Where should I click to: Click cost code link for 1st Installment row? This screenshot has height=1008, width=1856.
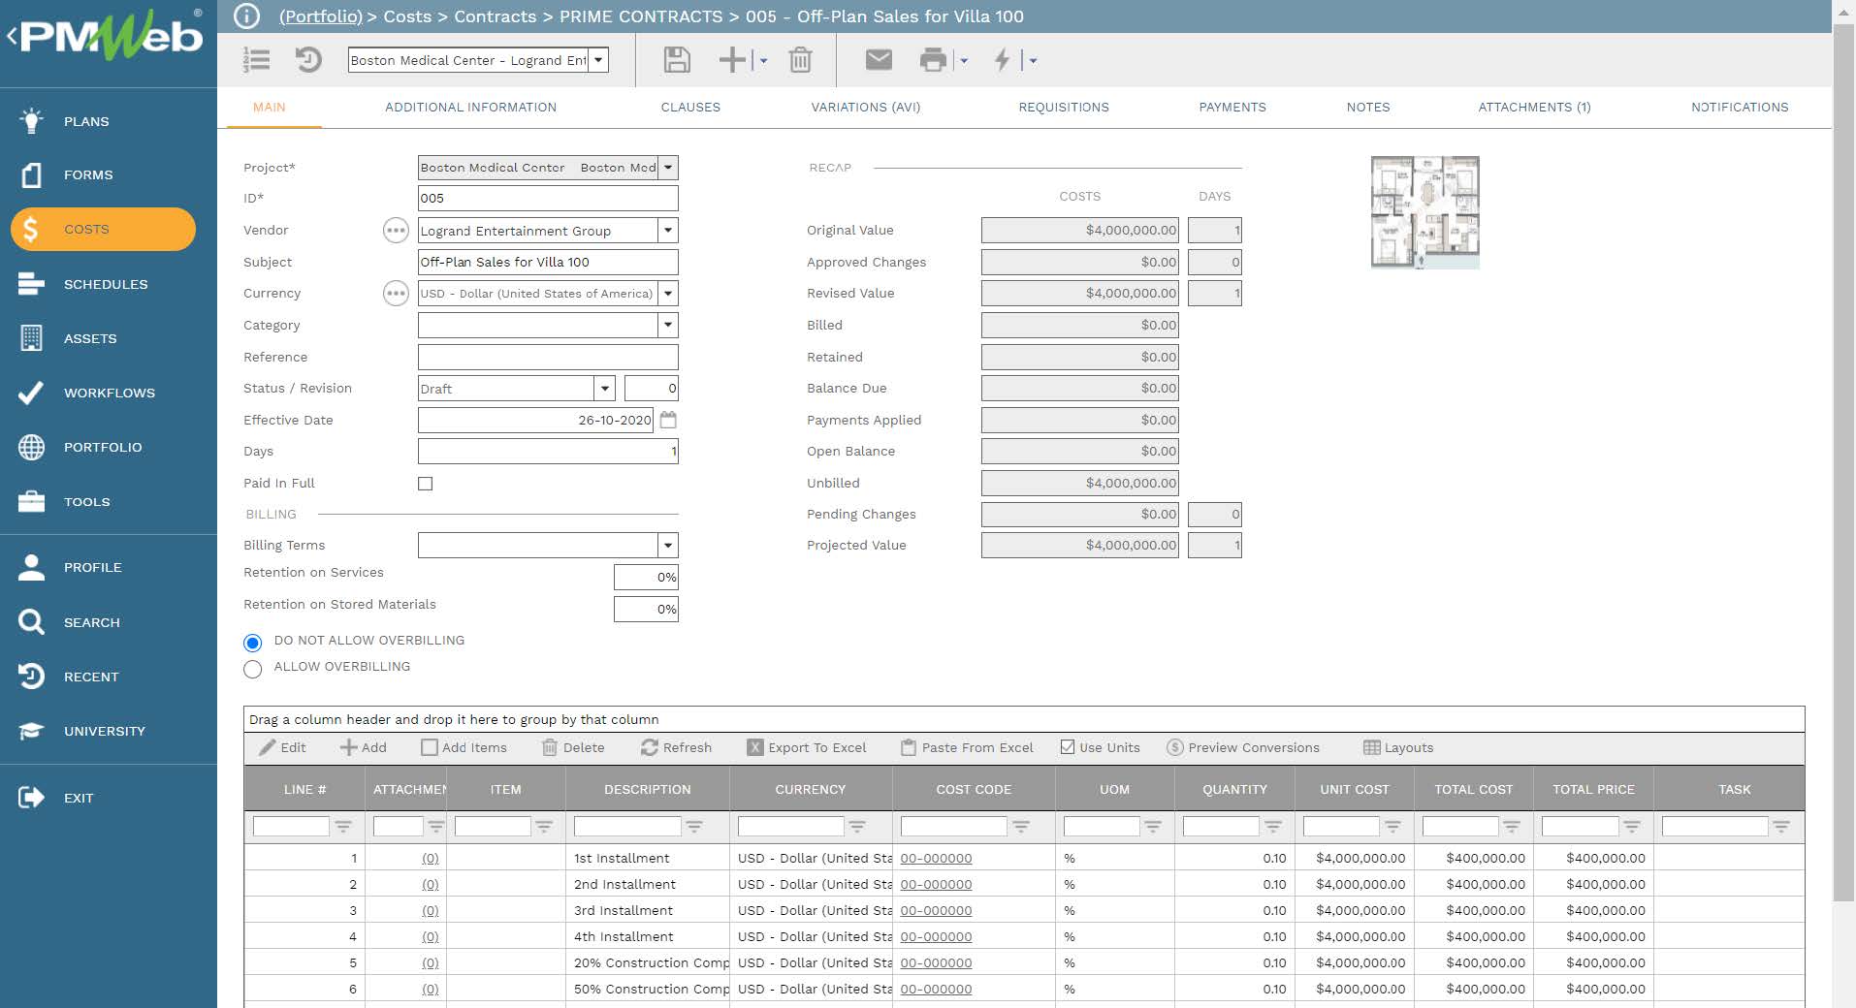coord(936,858)
